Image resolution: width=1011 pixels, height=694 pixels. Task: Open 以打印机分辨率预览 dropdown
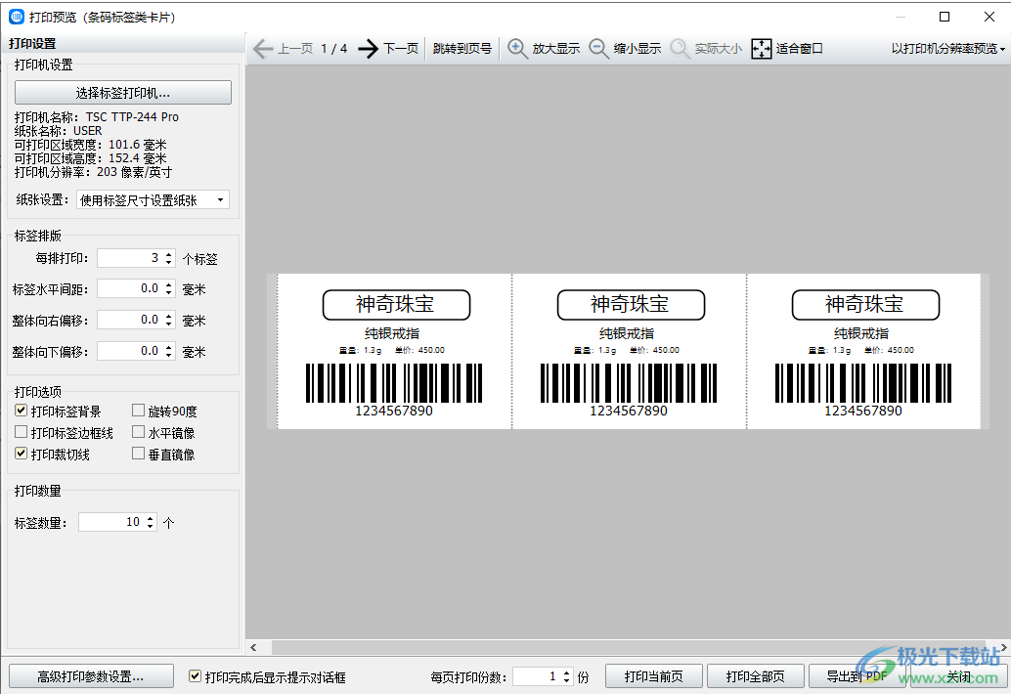click(948, 49)
